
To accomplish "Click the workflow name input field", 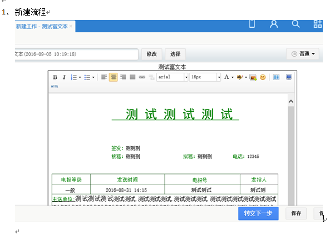I will coord(76,54).
